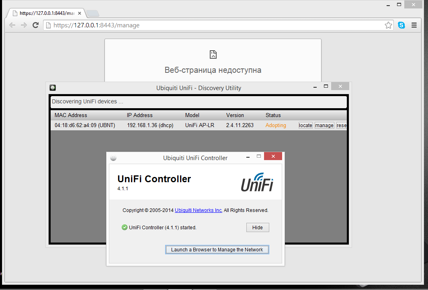Image resolution: width=428 pixels, height=290 pixels.
Task: Click the Discovery Utility title bar icon
Action: 53,88
